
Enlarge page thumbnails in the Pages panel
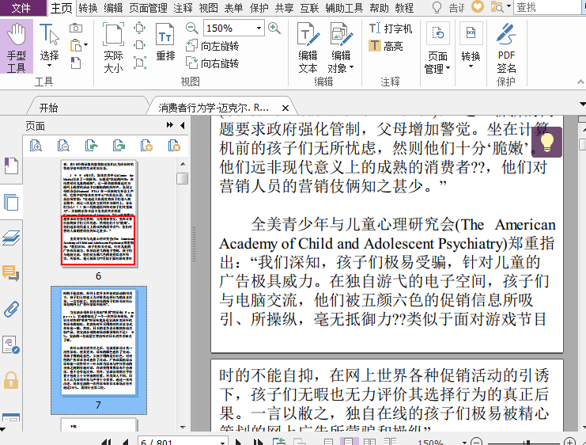pyautogui.click(x=36, y=146)
